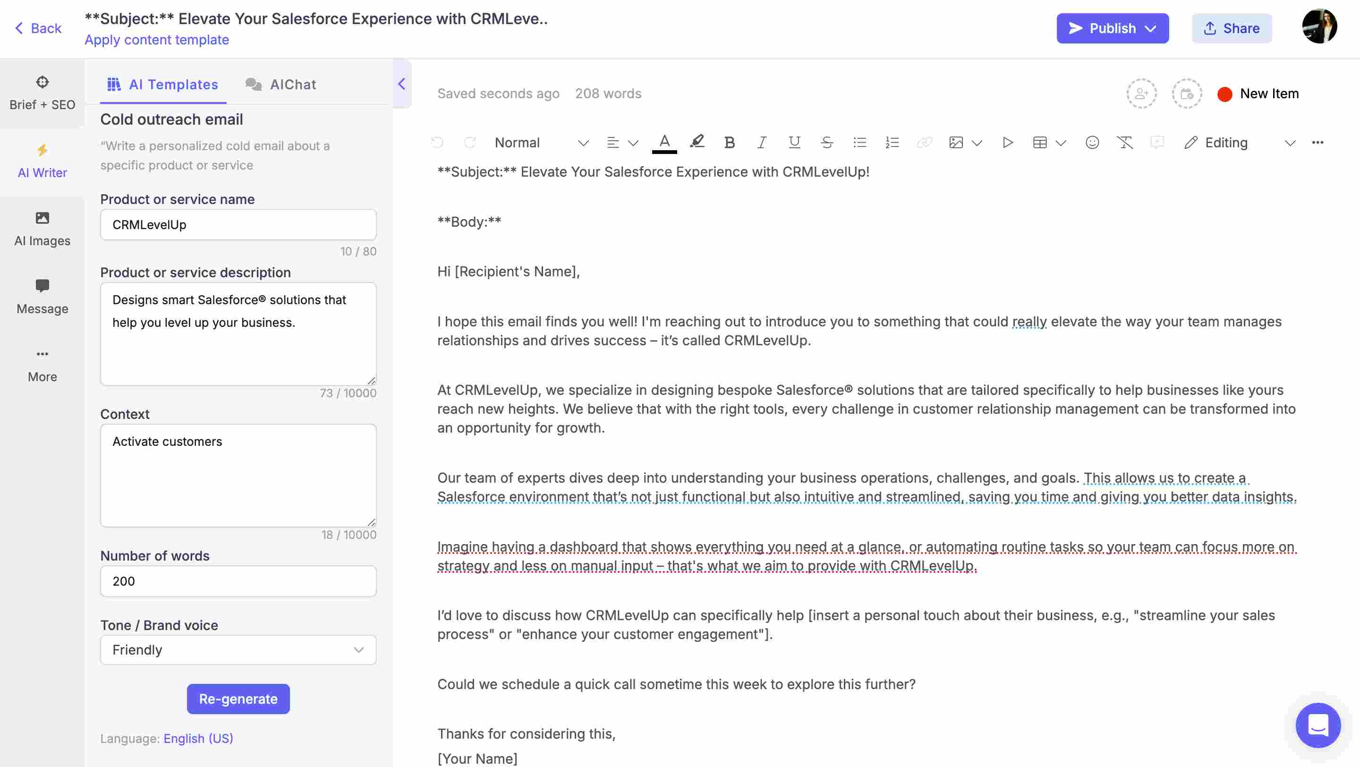
Task: Open the Normal paragraph style dropdown
Action: pos(541,143)
